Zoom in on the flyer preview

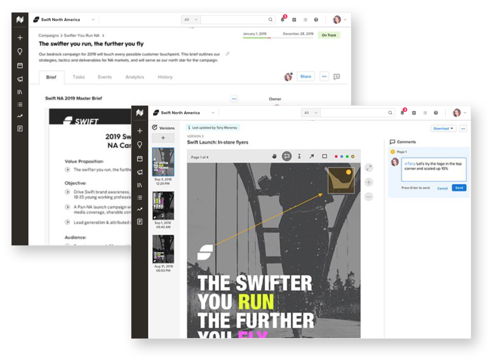pos(369,182)
